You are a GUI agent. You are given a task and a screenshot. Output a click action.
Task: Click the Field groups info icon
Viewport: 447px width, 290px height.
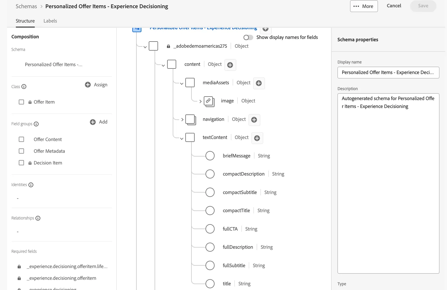point(36,124)
